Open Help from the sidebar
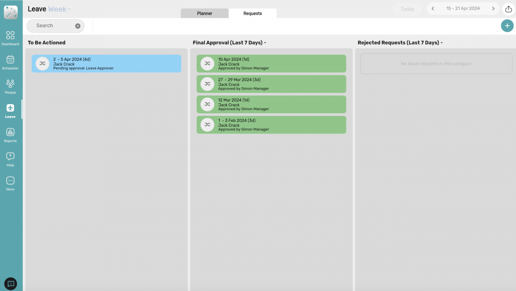The width and height of the screenshot is (516, 291). click(10, 158)
